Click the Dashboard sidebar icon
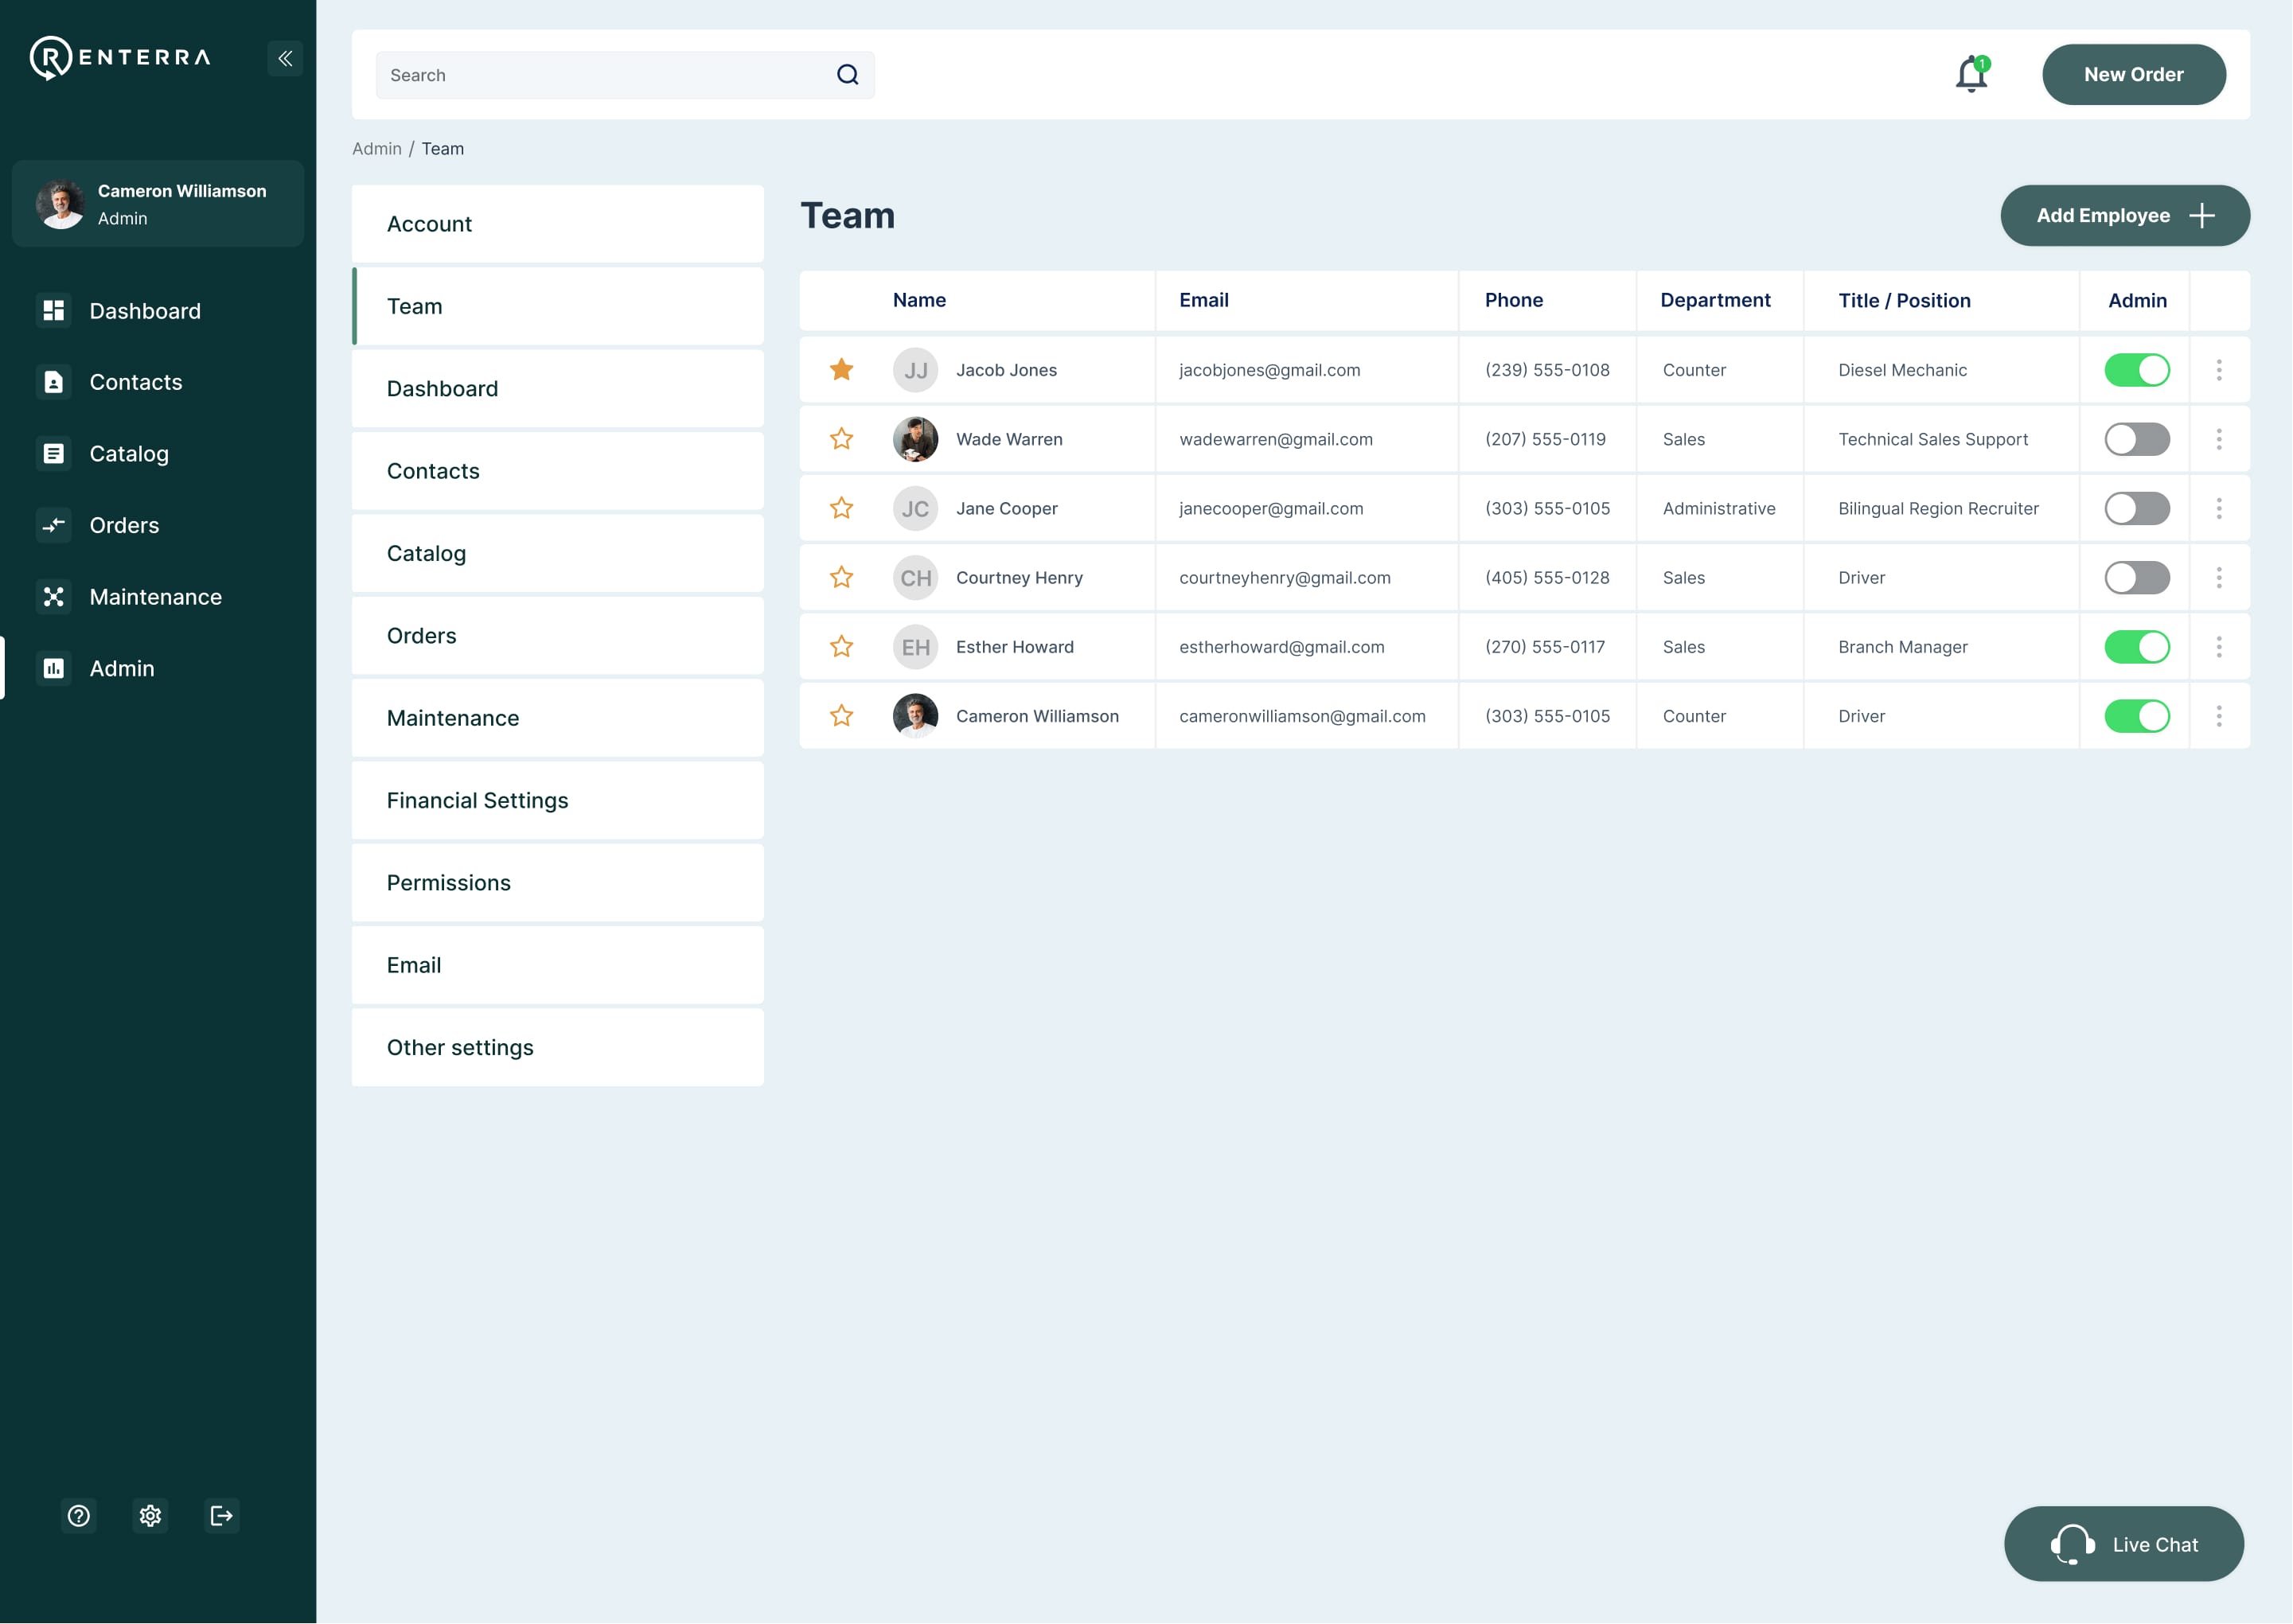The width and height of the screenshot is (2293, 1624). [x=54, y=310]
